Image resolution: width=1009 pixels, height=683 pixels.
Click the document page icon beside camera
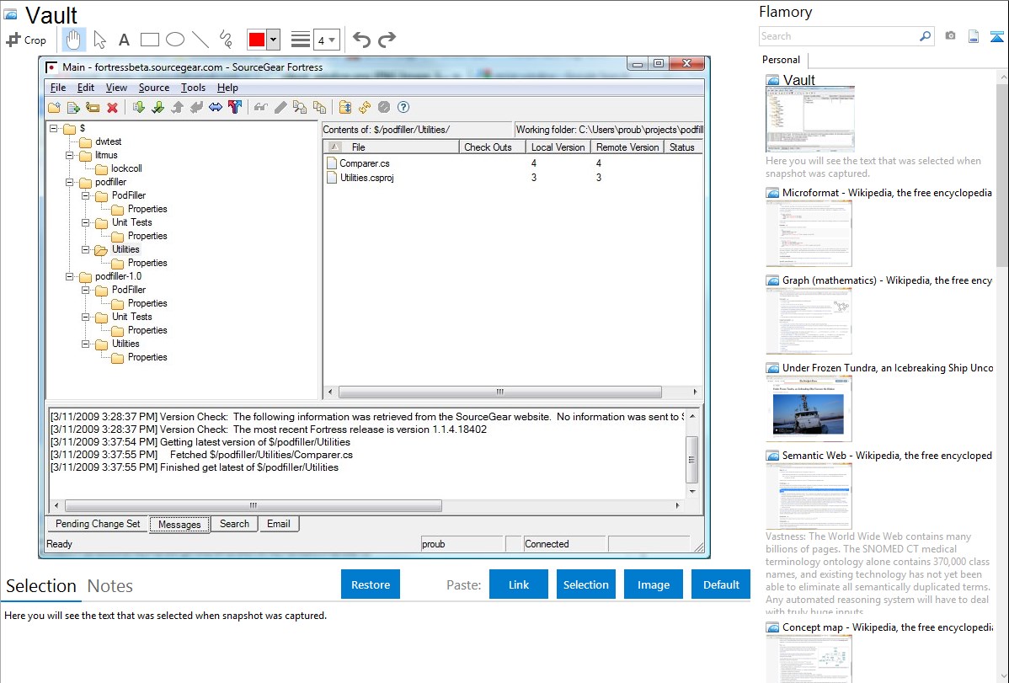pos(974,36)
